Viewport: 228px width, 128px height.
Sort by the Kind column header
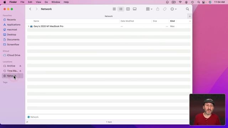pos(172,21)
